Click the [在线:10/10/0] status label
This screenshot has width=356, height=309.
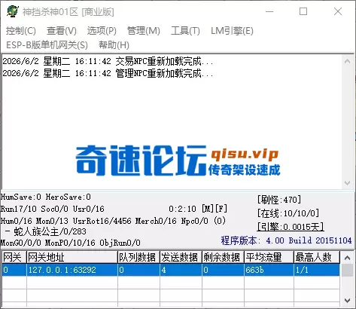pos(288,213)
